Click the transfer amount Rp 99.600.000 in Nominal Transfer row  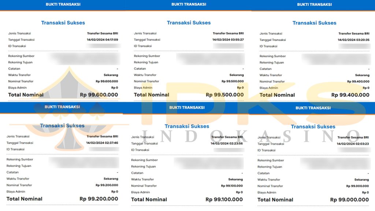click(x=107, y=81)
